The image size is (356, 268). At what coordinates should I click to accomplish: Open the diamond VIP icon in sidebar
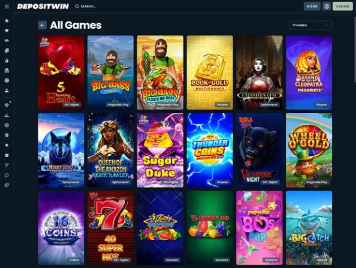pyautogui.click(x=7, y=105)
